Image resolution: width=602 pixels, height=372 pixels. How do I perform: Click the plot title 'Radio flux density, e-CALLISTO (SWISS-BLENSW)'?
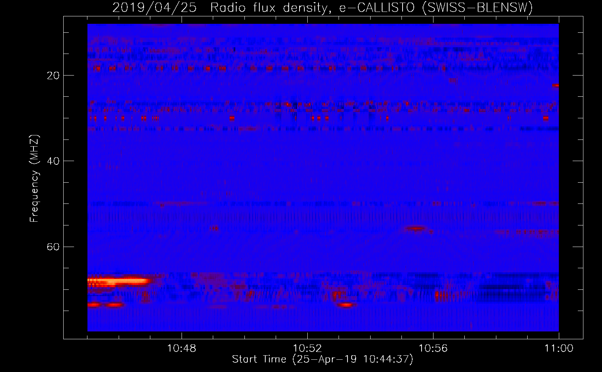coord(372,7)
